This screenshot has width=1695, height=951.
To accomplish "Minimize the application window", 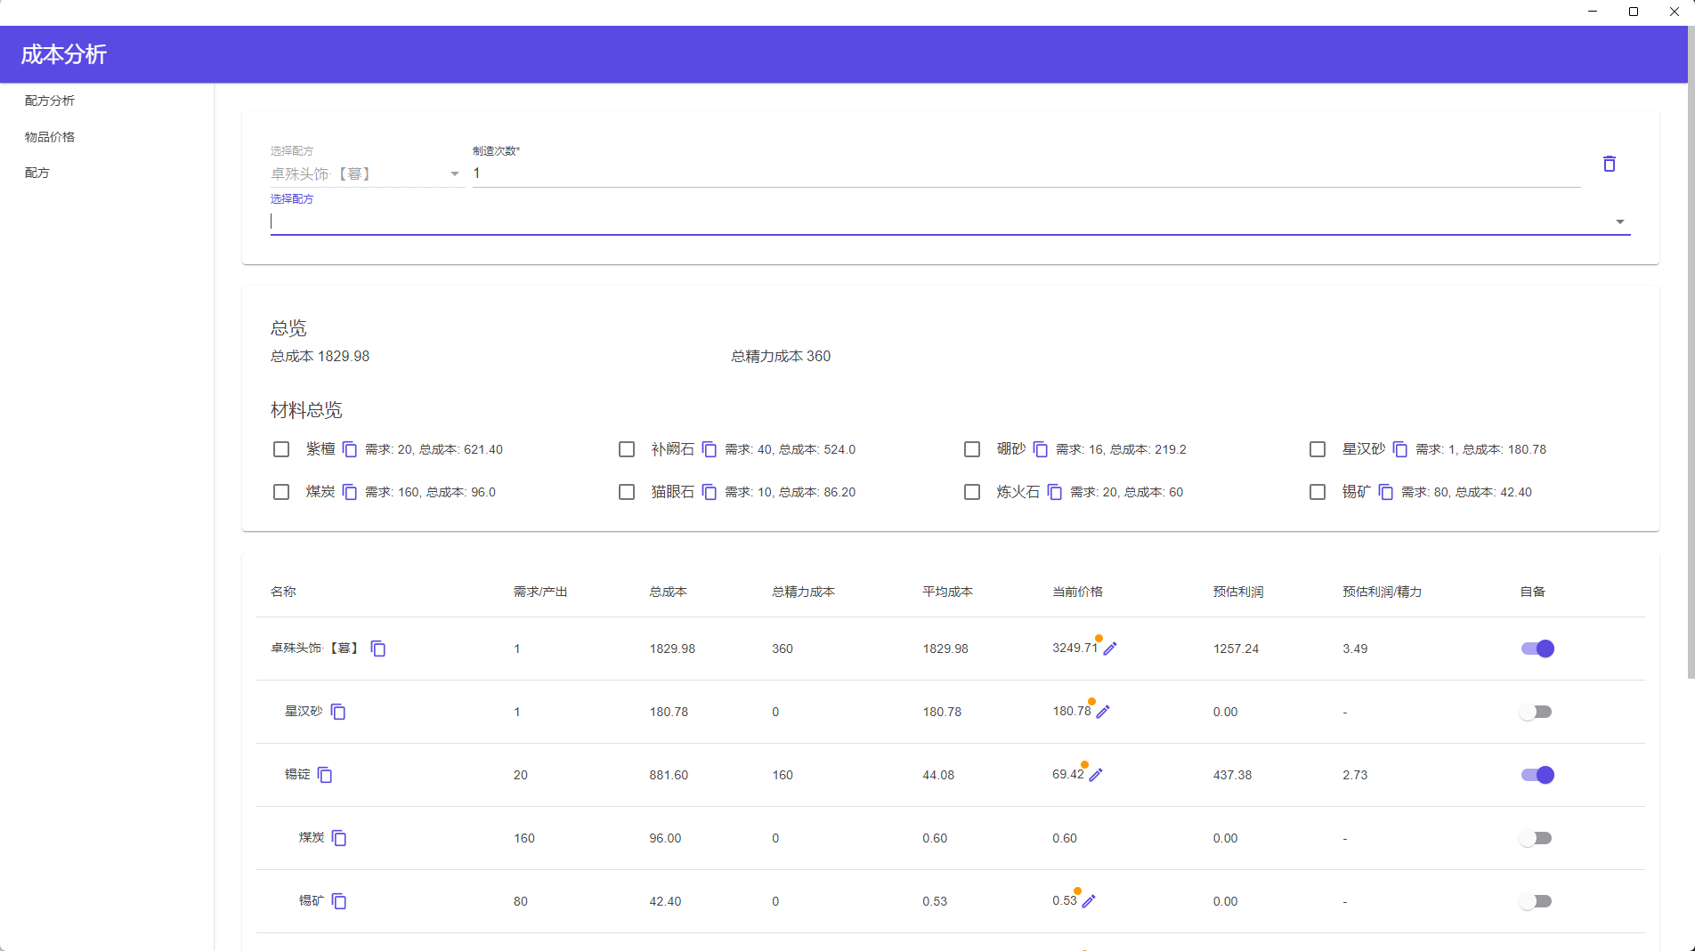I will click(x=1593, y=12).
